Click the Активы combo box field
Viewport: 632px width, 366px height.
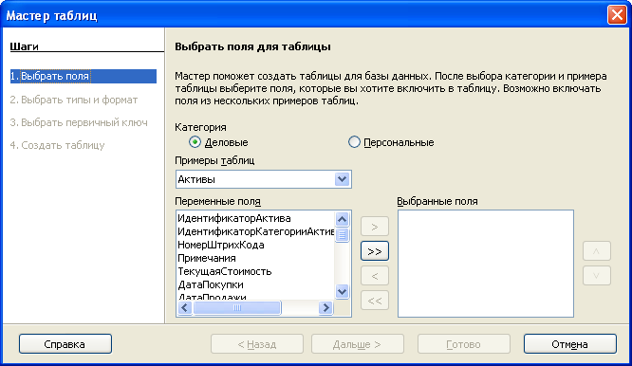263,179
